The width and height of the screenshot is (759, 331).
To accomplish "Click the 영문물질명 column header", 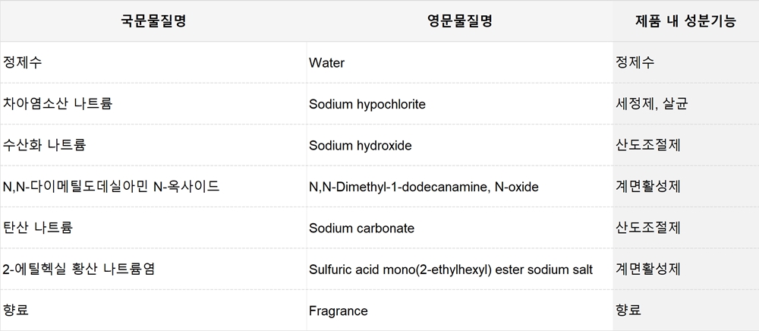I will click(460, 20).
